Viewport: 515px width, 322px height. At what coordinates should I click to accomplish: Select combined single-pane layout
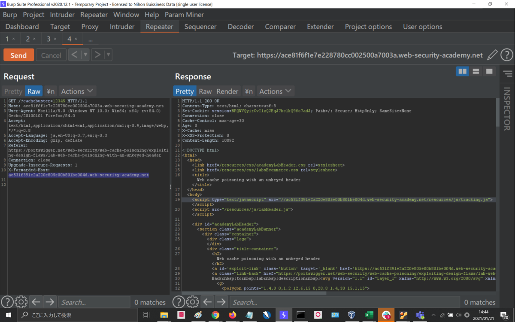click(x=489, y=71)
